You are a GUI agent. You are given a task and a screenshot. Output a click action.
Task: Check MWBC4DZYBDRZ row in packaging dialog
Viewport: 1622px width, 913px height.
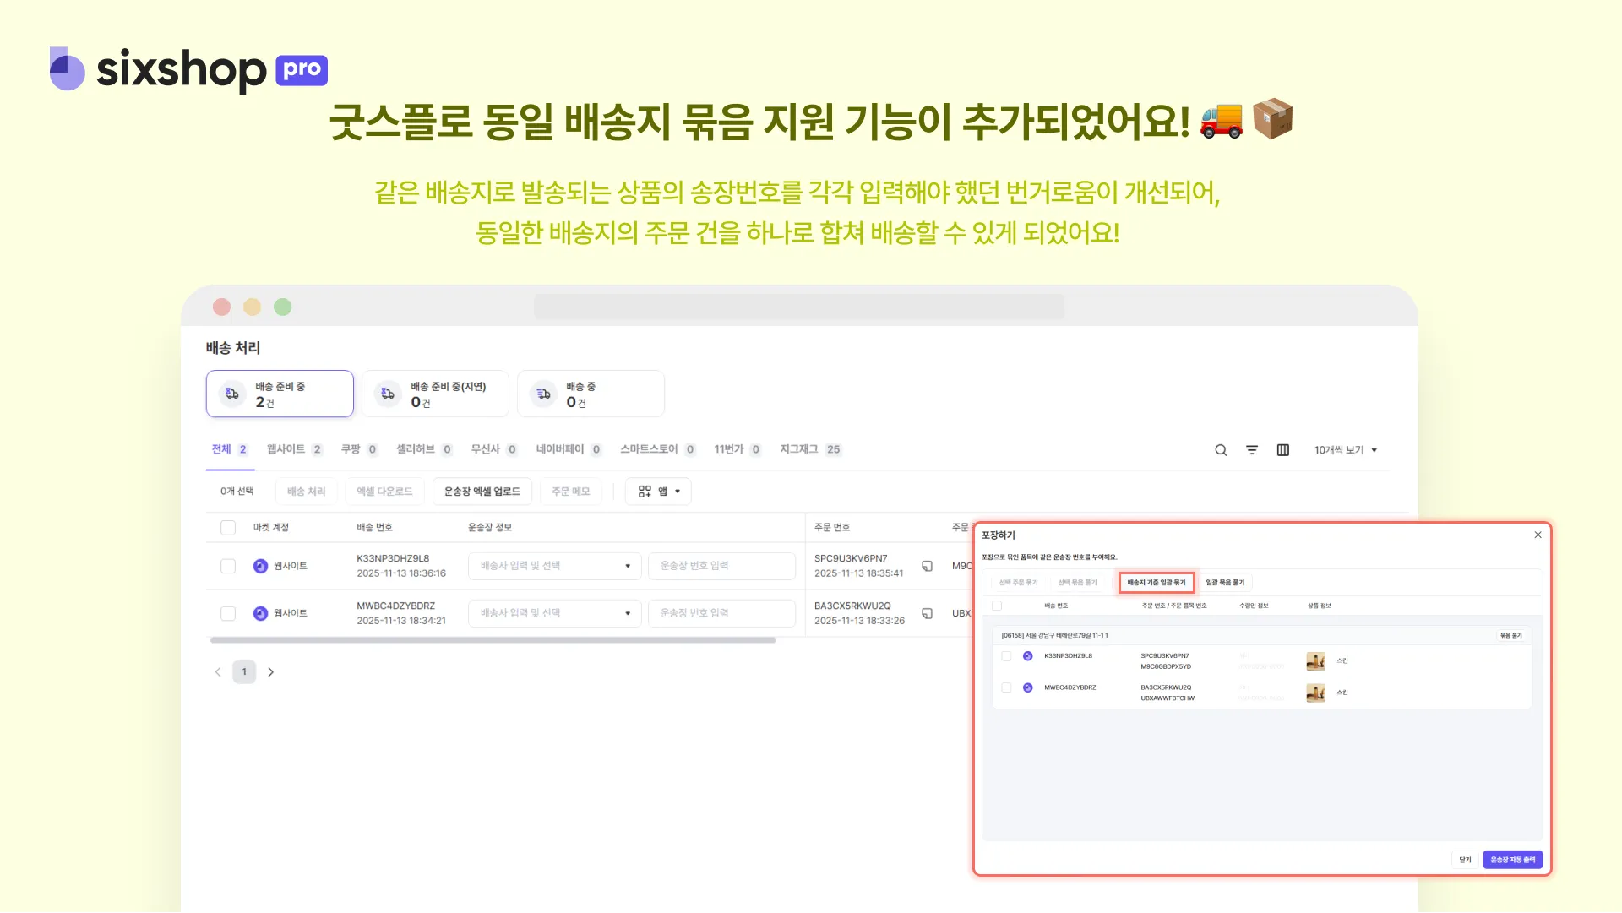coord(1006,687)
